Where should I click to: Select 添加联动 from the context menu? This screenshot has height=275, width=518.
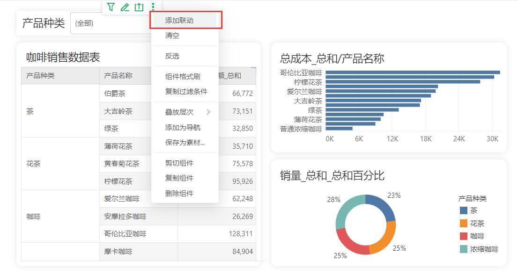(179, 21)
